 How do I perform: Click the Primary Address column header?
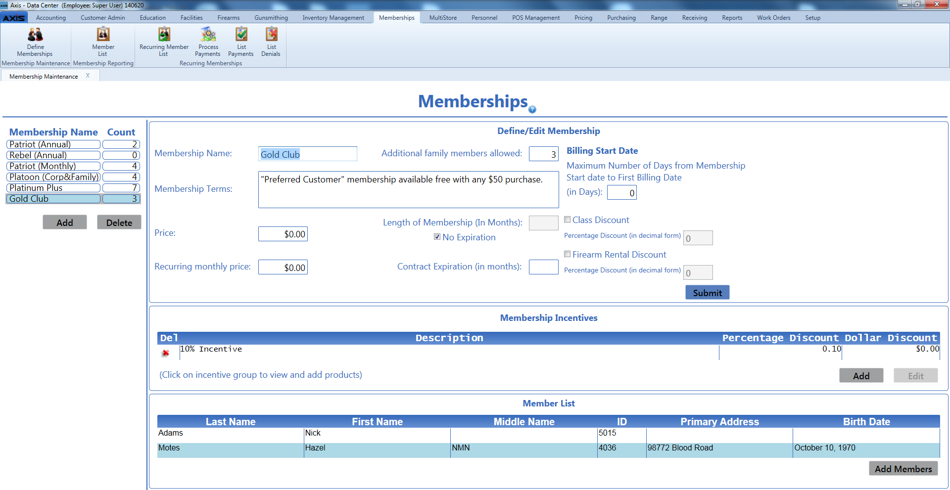719,422
